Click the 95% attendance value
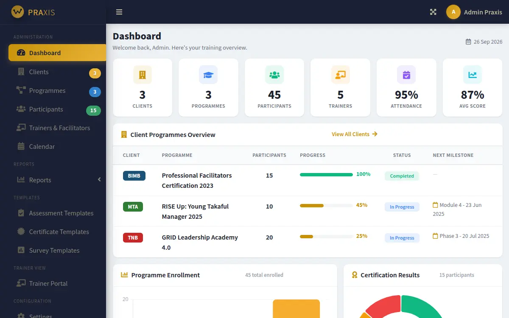Screen dimensions: 509x318 coord(406,95)
